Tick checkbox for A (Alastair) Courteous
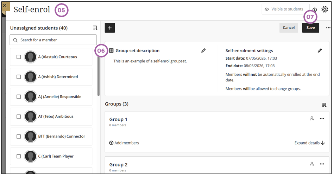 19,57
